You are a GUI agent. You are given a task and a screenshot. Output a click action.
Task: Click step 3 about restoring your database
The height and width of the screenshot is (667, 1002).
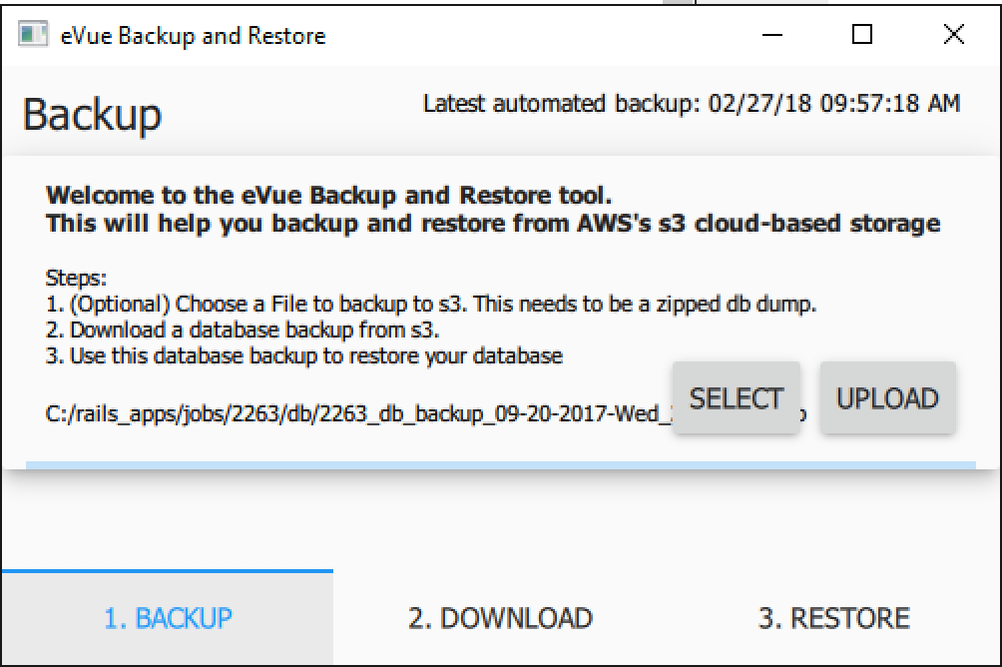point(304,355)
